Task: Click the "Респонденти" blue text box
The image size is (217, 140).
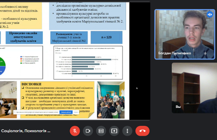Action: click(68, 37)
